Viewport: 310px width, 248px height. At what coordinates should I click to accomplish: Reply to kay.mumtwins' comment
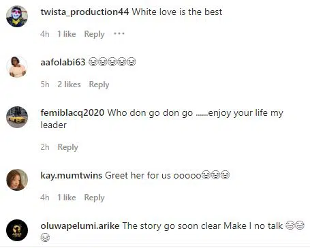(x=94, y=198)
